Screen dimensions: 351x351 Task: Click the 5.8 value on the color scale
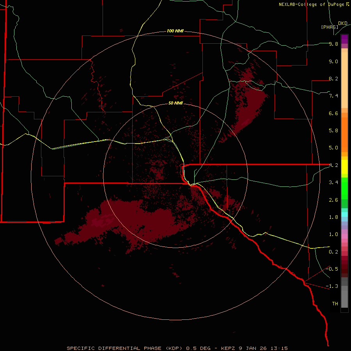click(333, 131)
